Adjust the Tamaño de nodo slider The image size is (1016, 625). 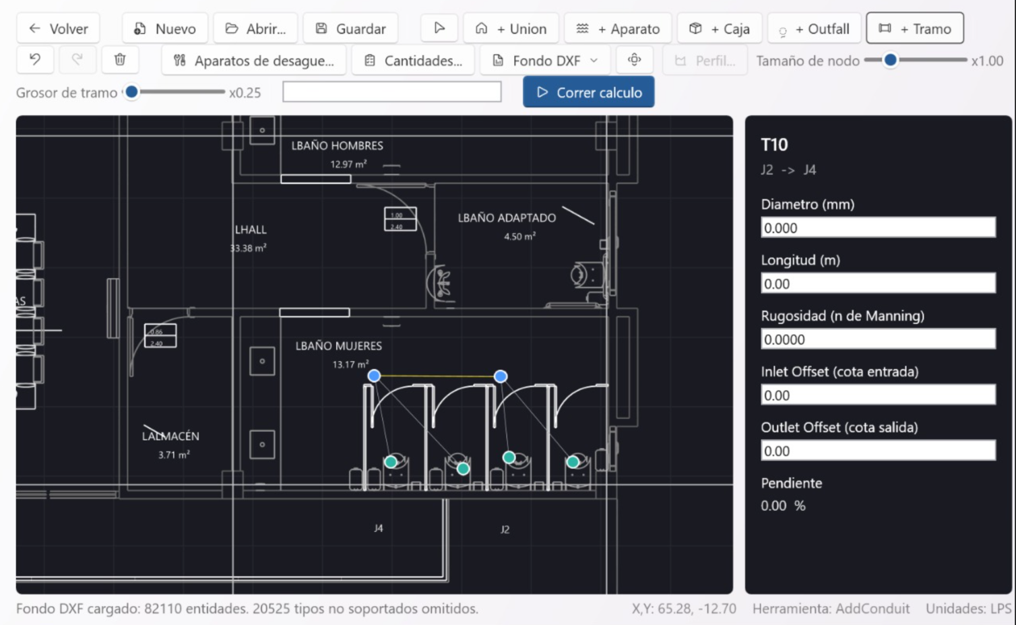(x=915, y=60)
